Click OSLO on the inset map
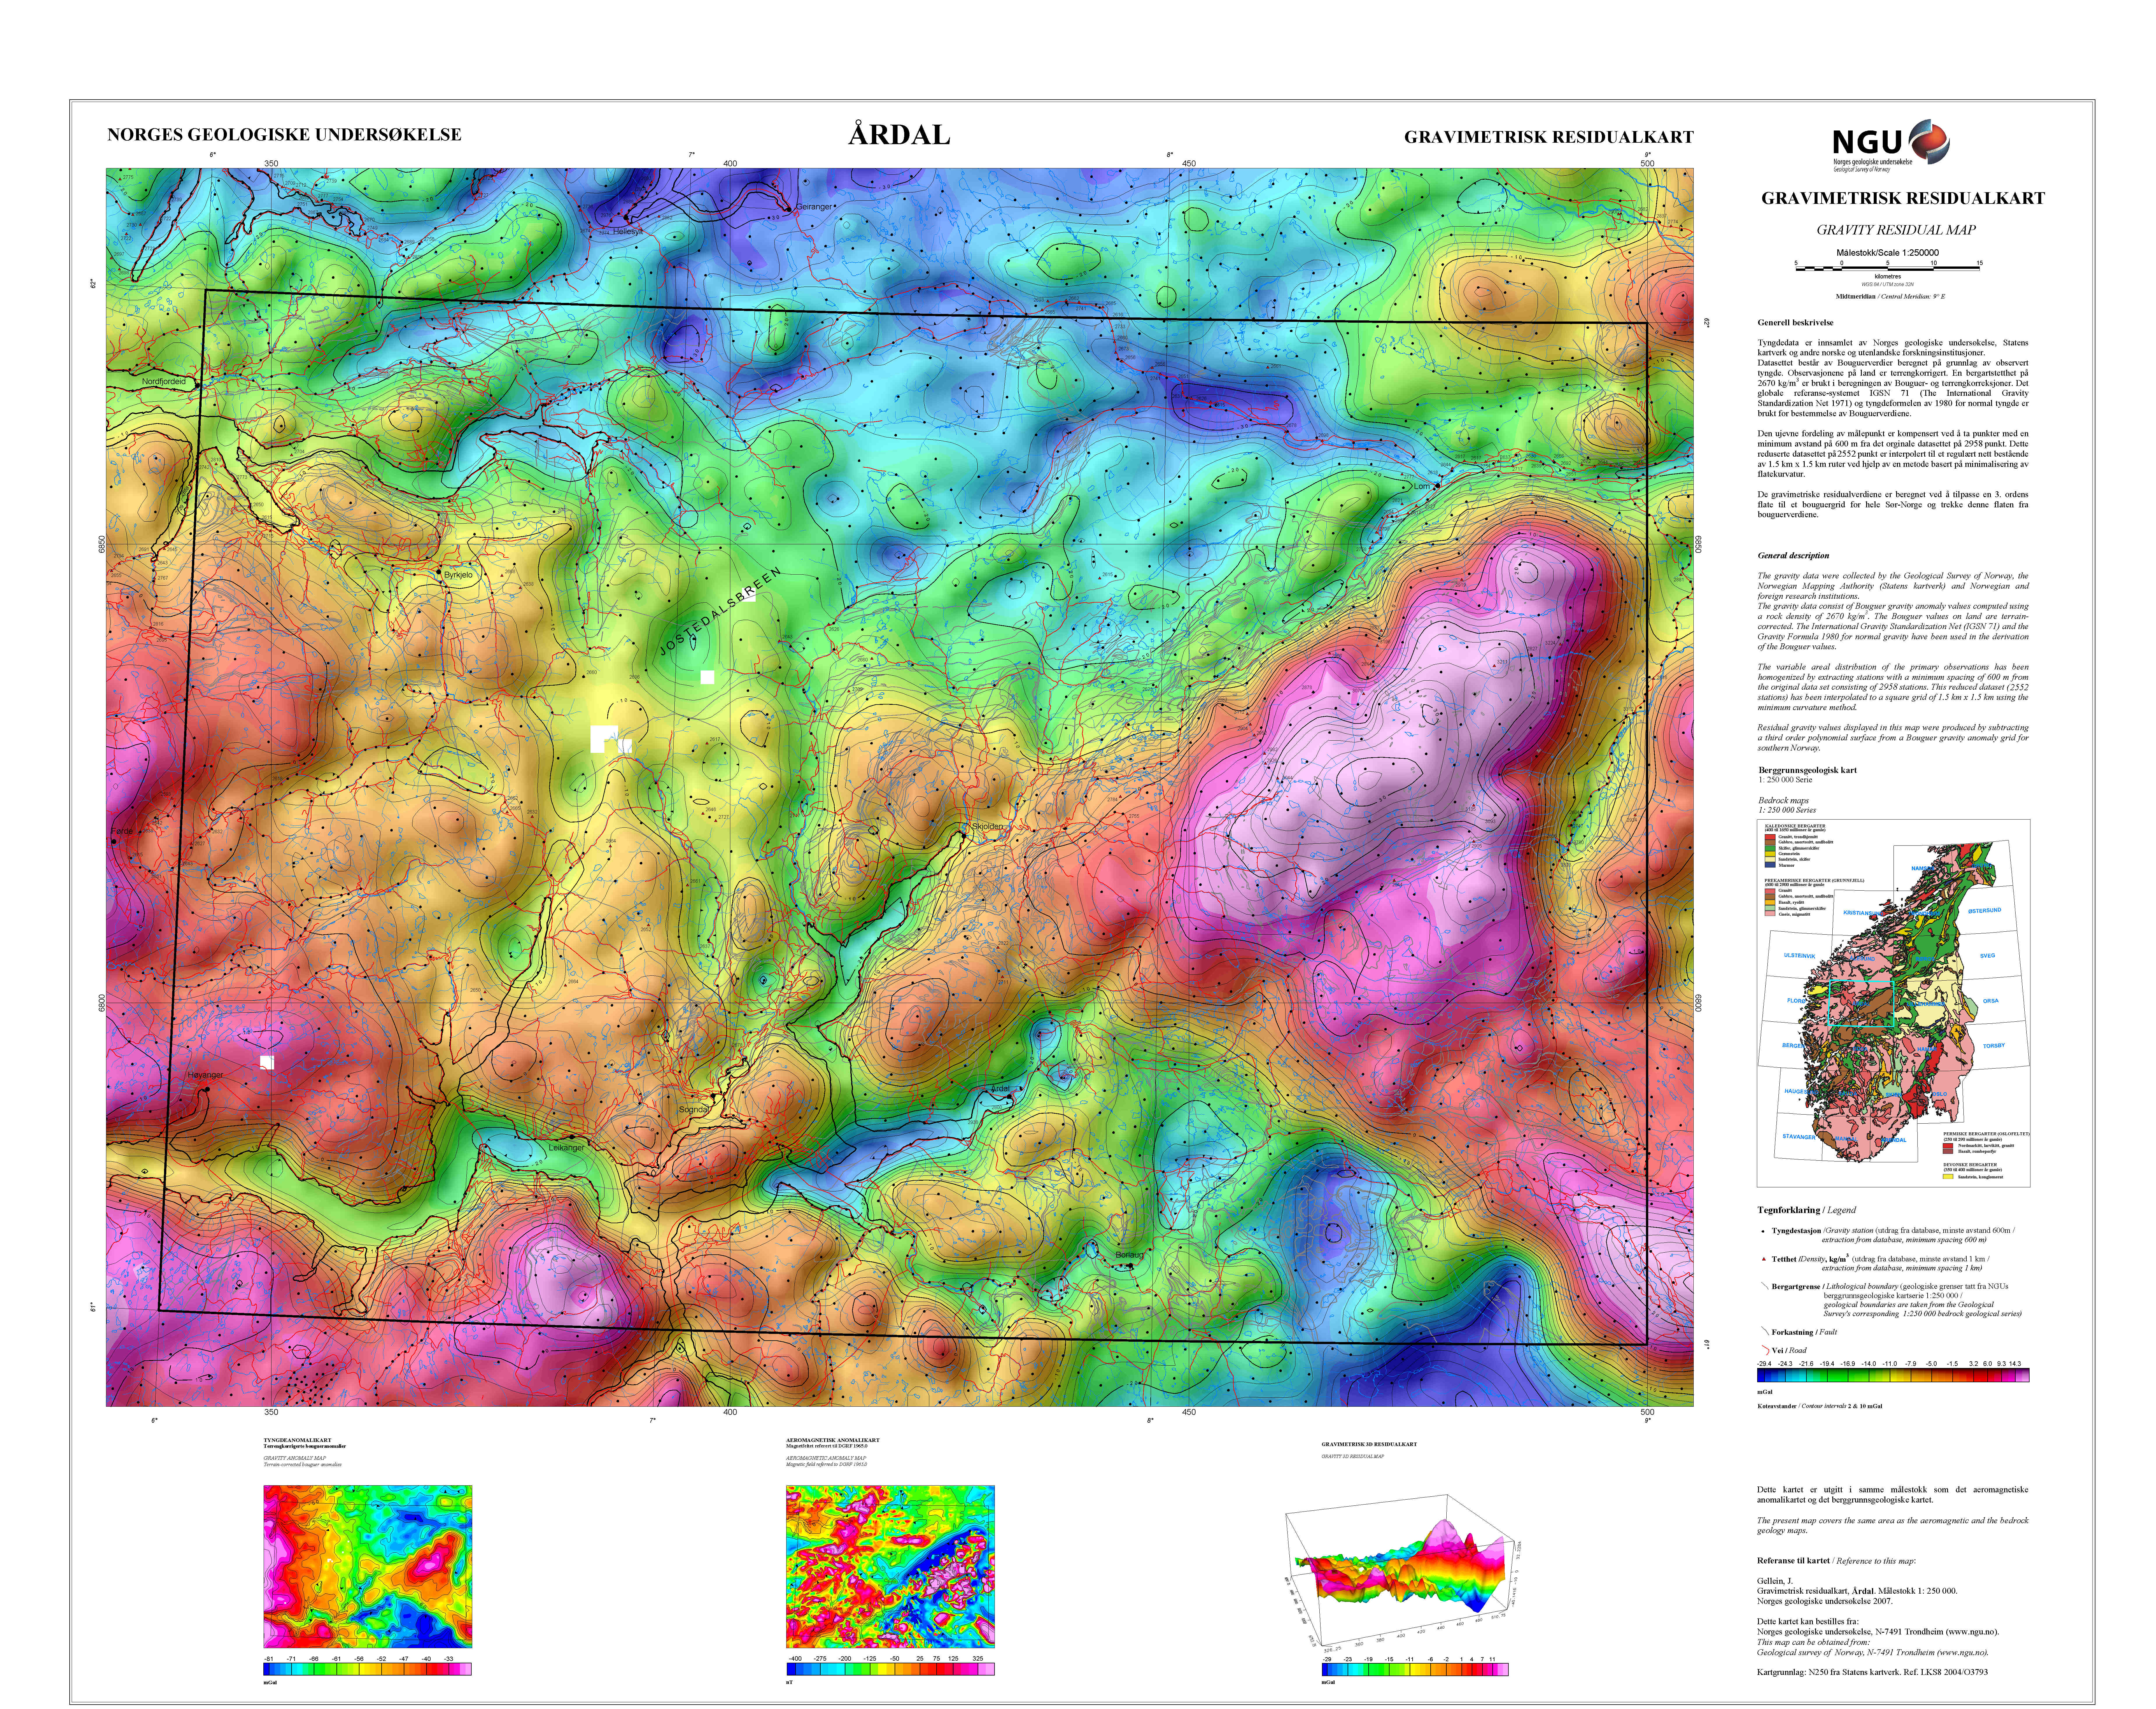Viewport: 2156px width, 1709px height. [x=1940, y=1094]
